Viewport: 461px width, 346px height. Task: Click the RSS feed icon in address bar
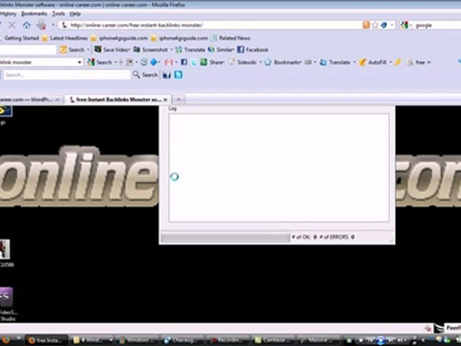[366, 25]
